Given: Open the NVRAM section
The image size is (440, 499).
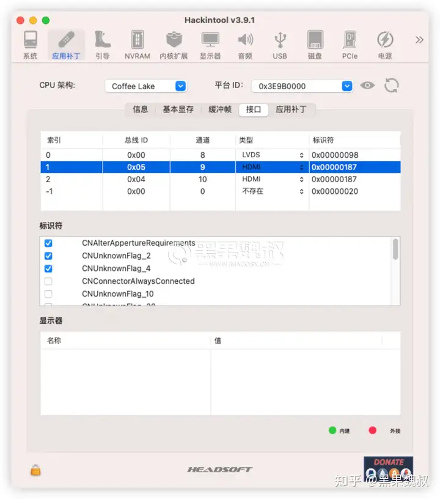Looking at the screenshot, I should pyautogui.click(x=137, y=45).
